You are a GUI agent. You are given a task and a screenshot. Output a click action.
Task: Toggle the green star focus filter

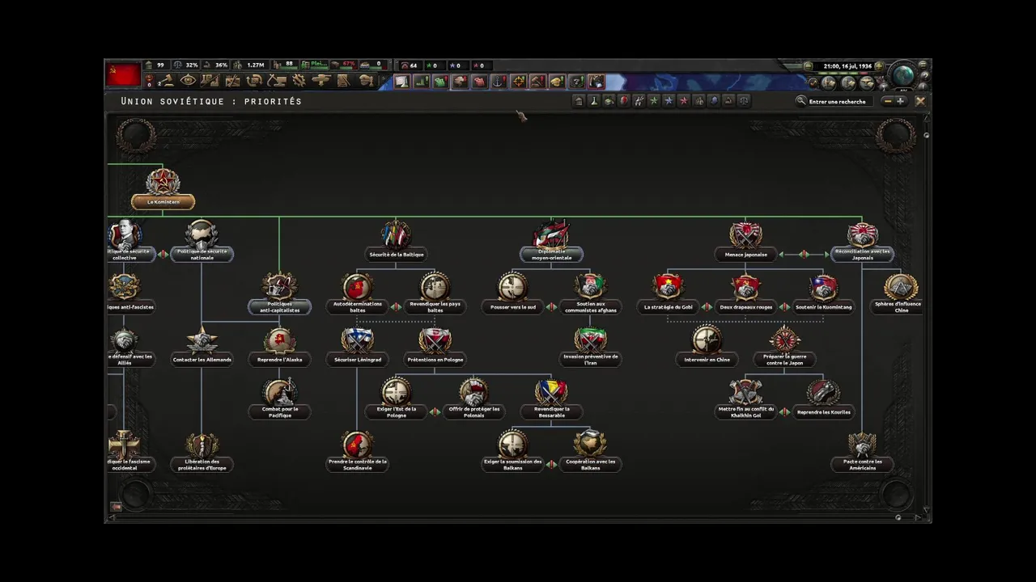653,100
